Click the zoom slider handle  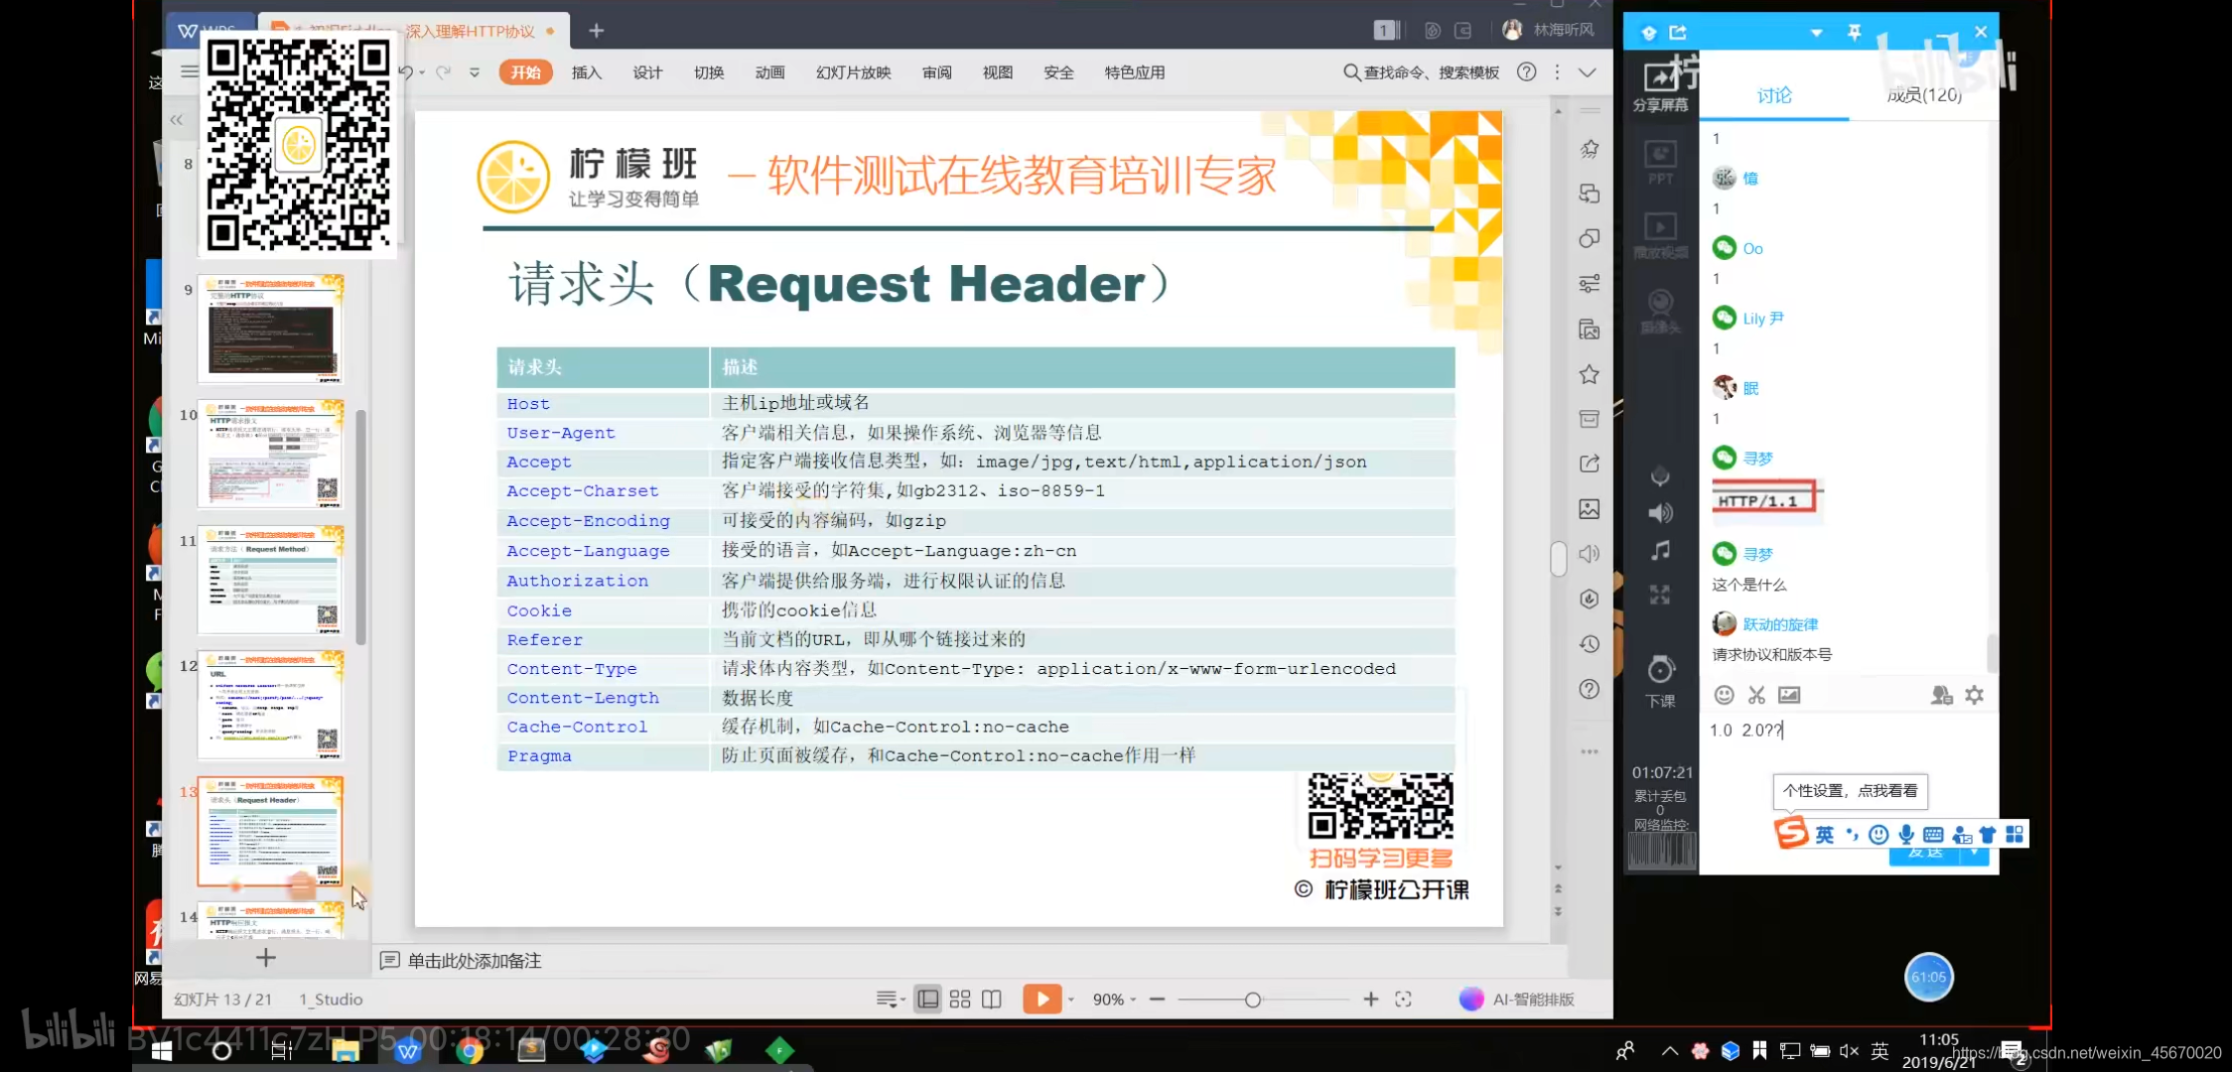pyautogui.click(x=1253, y=1000)
